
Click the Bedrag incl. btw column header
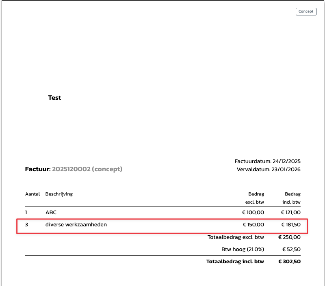[292, 198]
